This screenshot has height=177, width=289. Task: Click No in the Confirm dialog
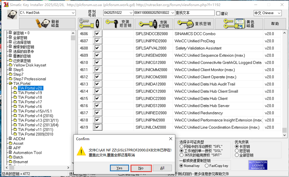pos(141,168)
